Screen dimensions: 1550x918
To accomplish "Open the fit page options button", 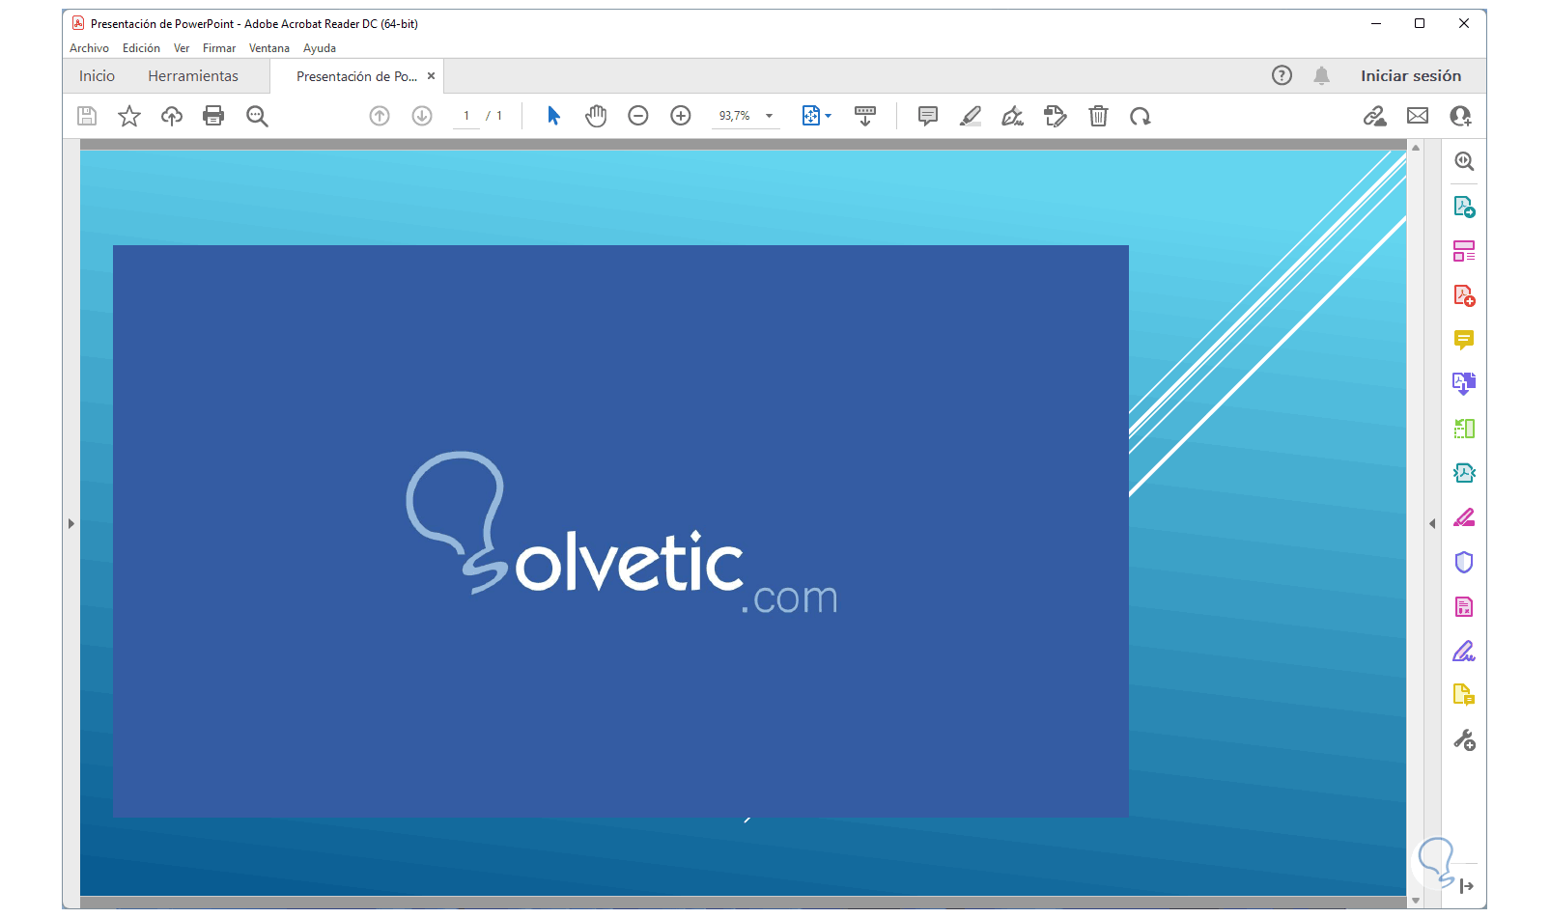I will point(816,116).
